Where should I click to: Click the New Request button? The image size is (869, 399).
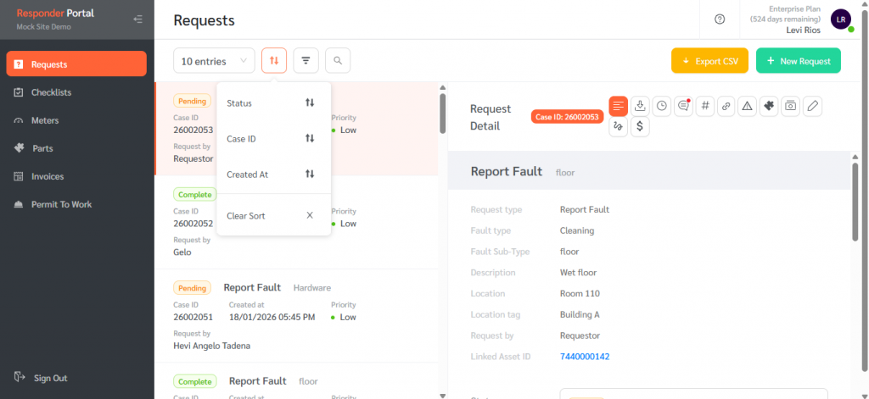click(798, 61)
